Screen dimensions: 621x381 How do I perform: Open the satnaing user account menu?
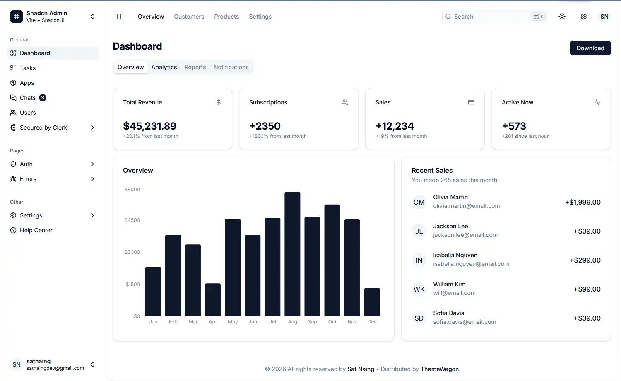tap(53, 364)
